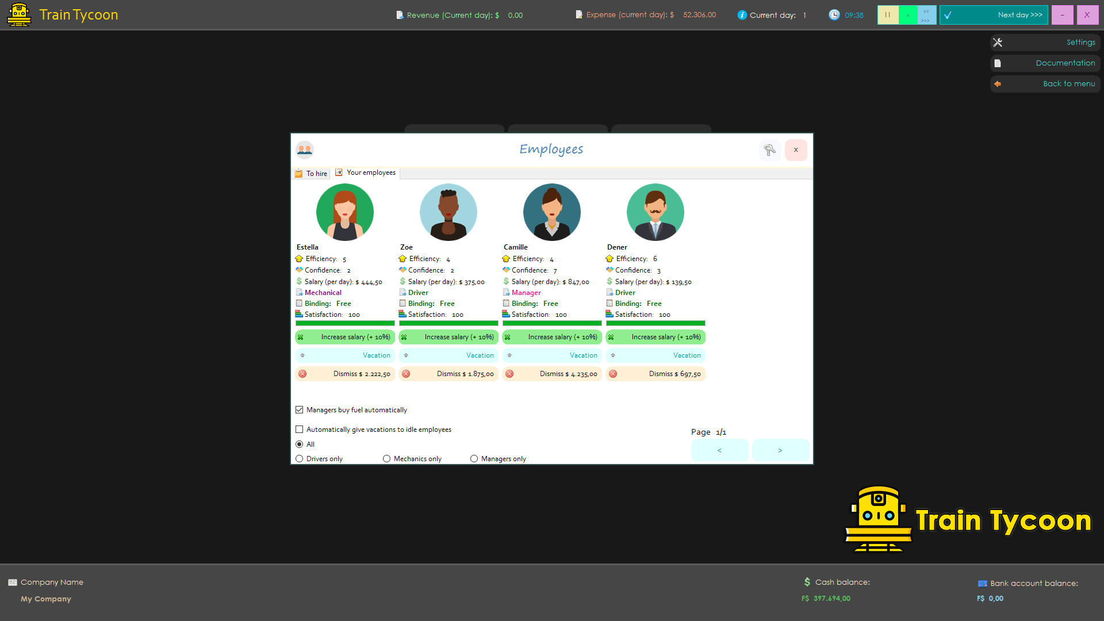Pause the game with the II speed control
1104x621 pixels.
click(888, 14)
